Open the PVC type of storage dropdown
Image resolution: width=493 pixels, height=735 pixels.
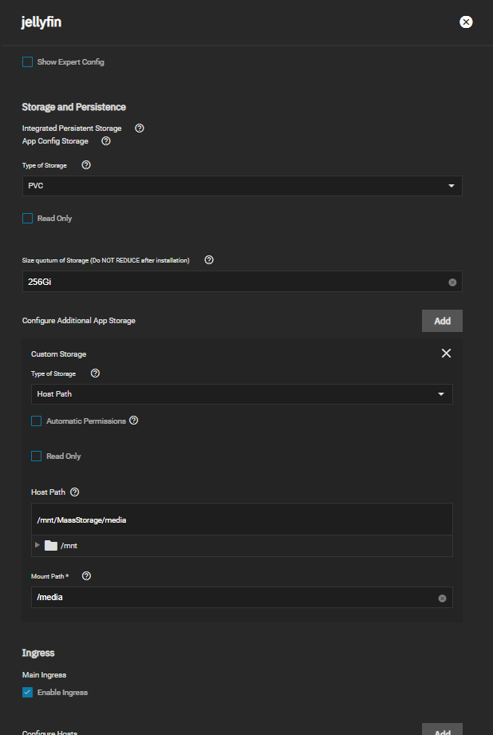click(242, 186)
